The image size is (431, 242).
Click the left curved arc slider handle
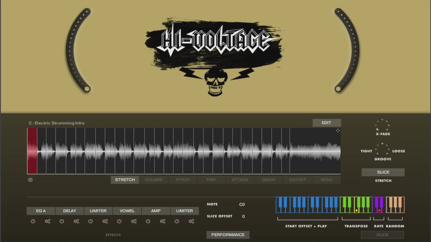[87, 89]
